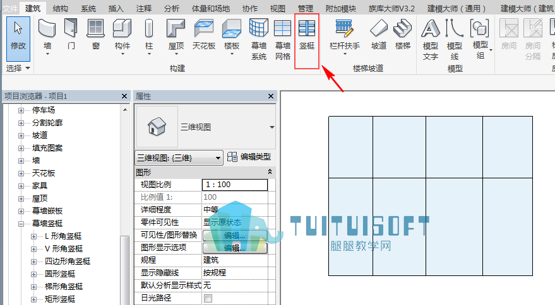Select the 栏杆扶手 (Railing) tool icon
Screen dimensions: 555x305
[x=344, y=28]
